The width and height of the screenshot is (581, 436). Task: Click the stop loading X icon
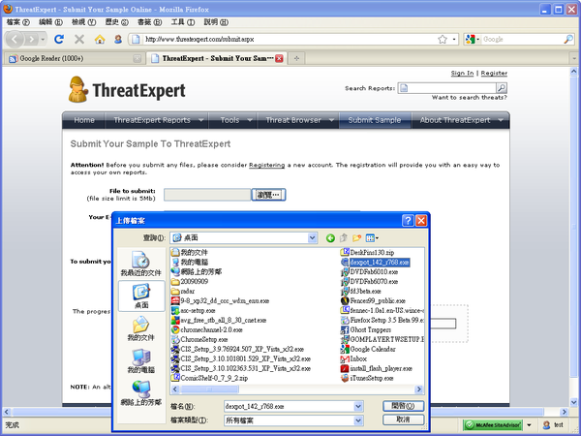tap(79, 39)
